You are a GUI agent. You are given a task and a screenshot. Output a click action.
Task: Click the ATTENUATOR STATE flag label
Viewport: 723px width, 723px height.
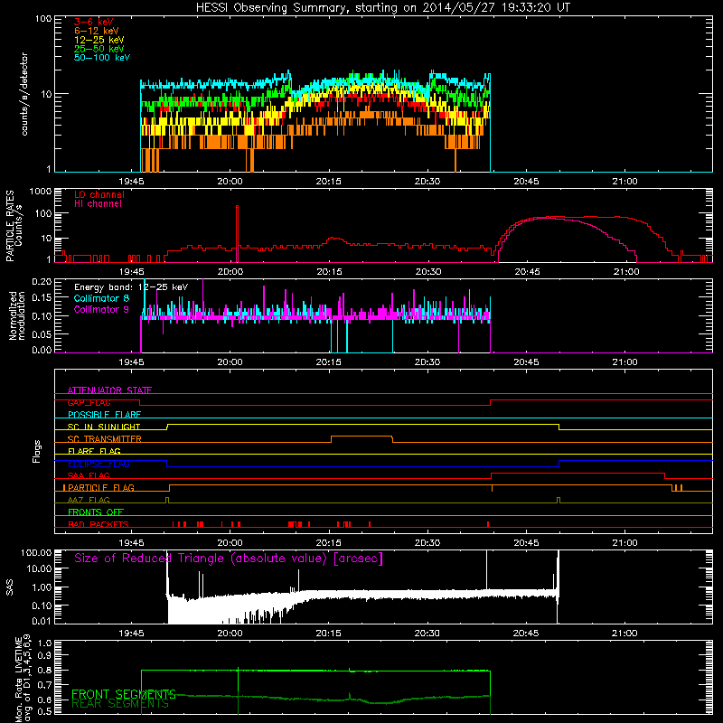109,390
